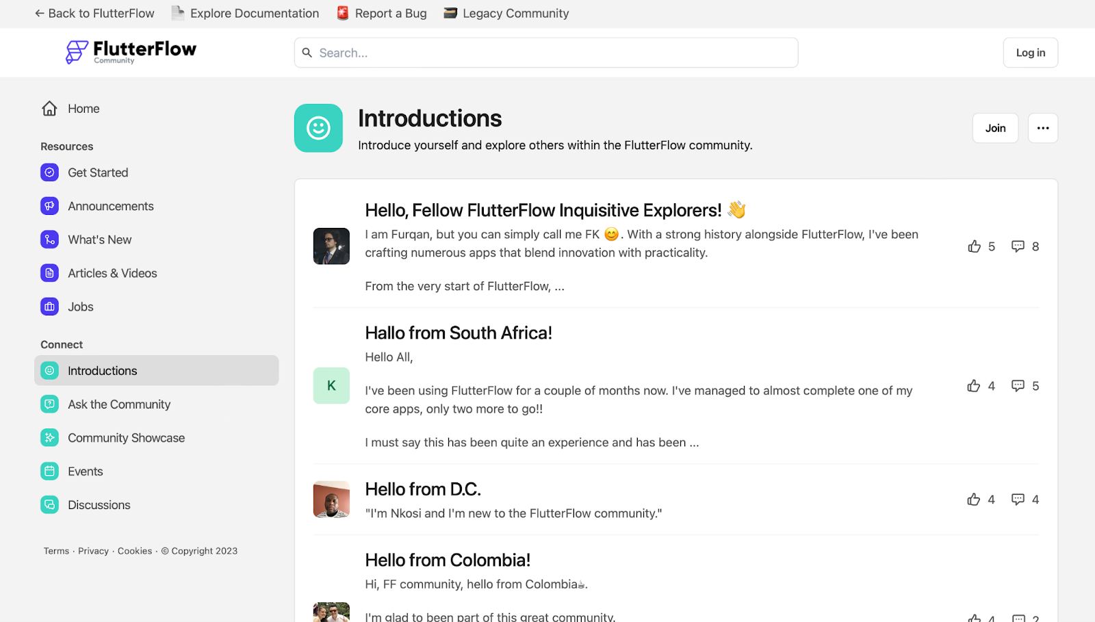1095x622 pixels.
Task: Click the Announcements megaphone icon
Action: click(49, 206)
